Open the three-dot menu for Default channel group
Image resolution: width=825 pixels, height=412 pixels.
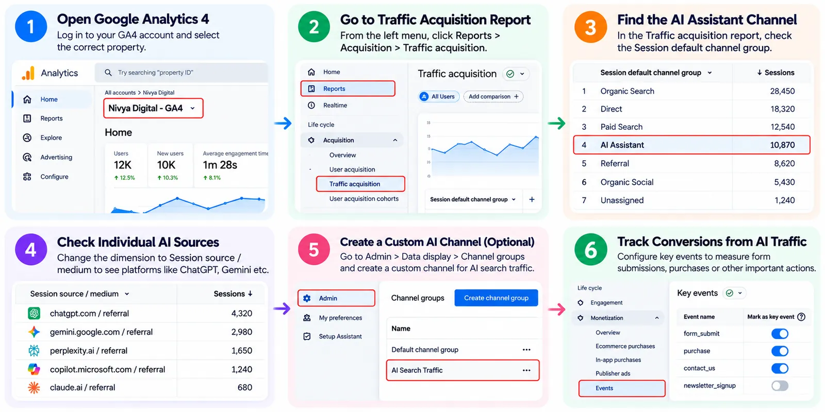coord(526,350)
